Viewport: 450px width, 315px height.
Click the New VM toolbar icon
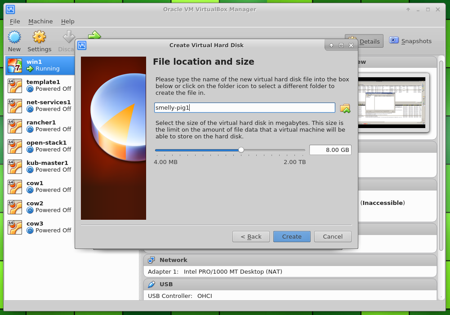pyautogui.click(x=14, y=37)
